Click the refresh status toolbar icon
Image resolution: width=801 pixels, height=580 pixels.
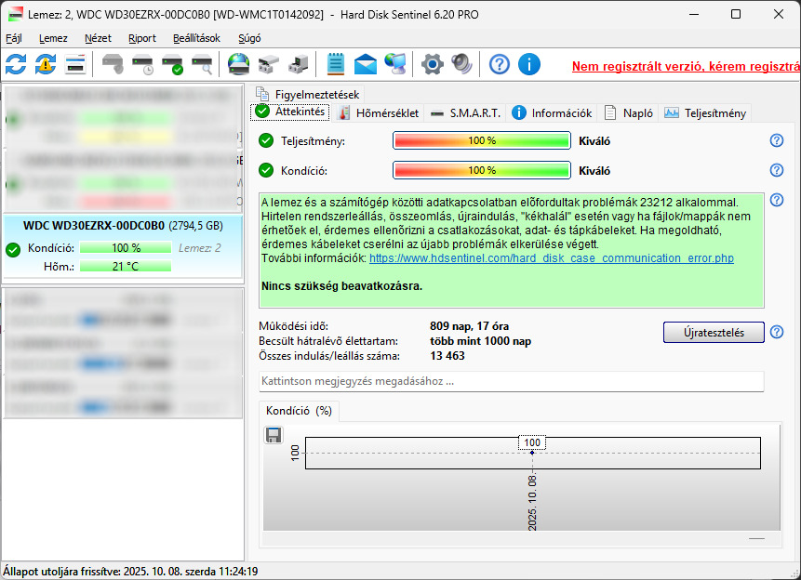tap(16, 65)
